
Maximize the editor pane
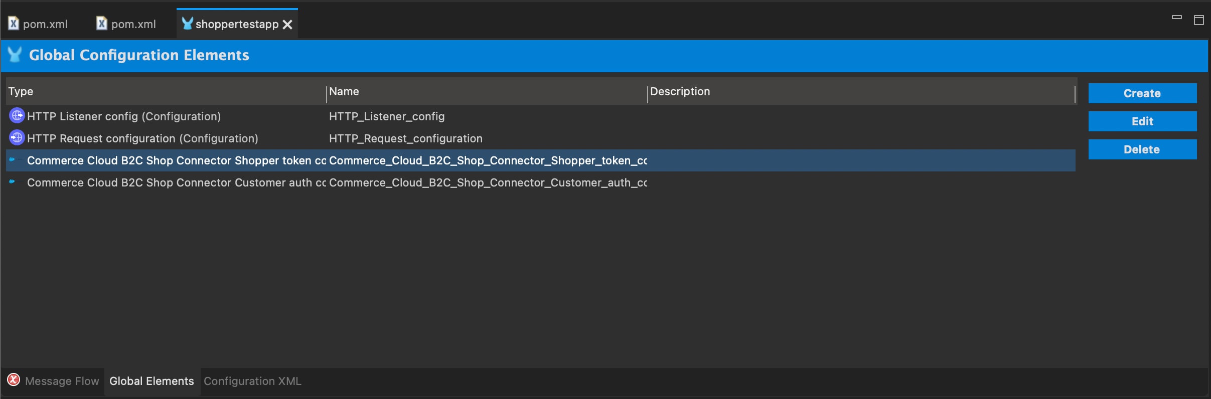[1199, 20]
